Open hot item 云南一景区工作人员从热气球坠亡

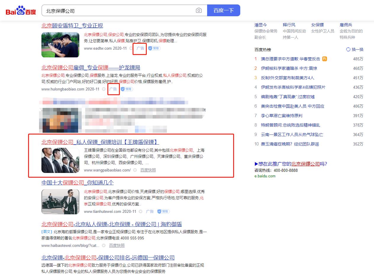tap(292, 135)
